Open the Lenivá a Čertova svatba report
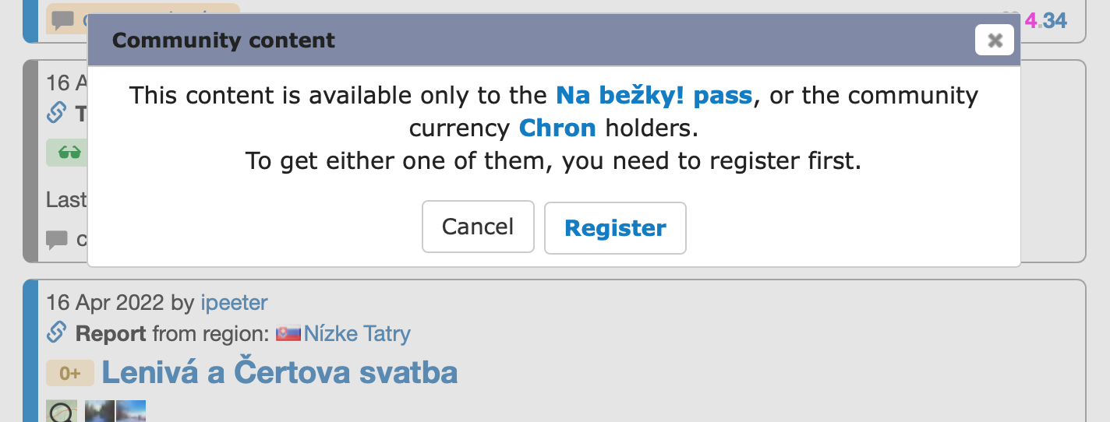The width and height of the screenshot is (1110, 422). [280, 373]
